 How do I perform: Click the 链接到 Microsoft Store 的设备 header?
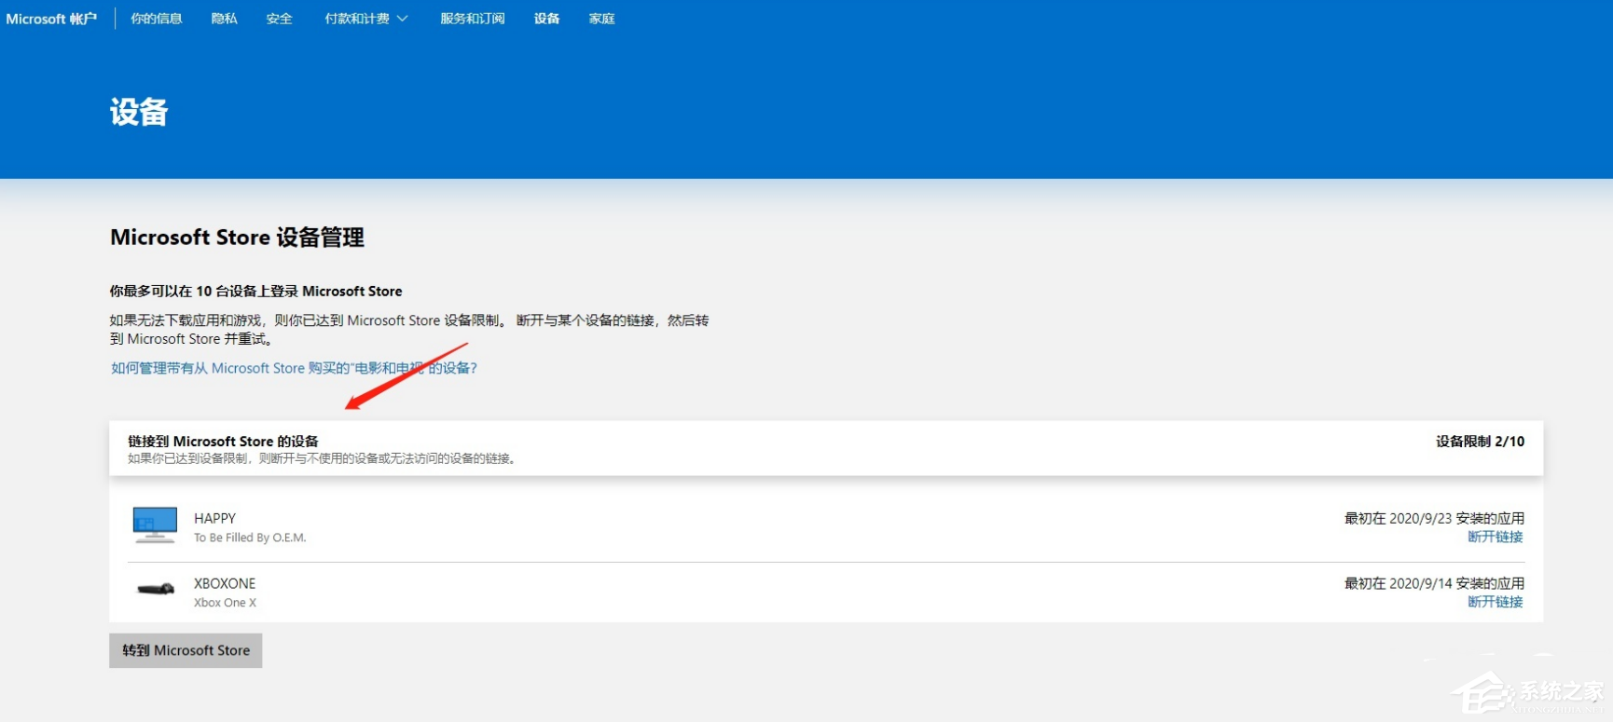[x=223, y=442]
